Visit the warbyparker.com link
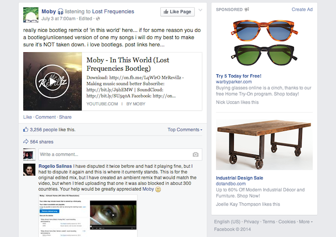The height and width of the screenshot is (237, 336). point(234,82)
